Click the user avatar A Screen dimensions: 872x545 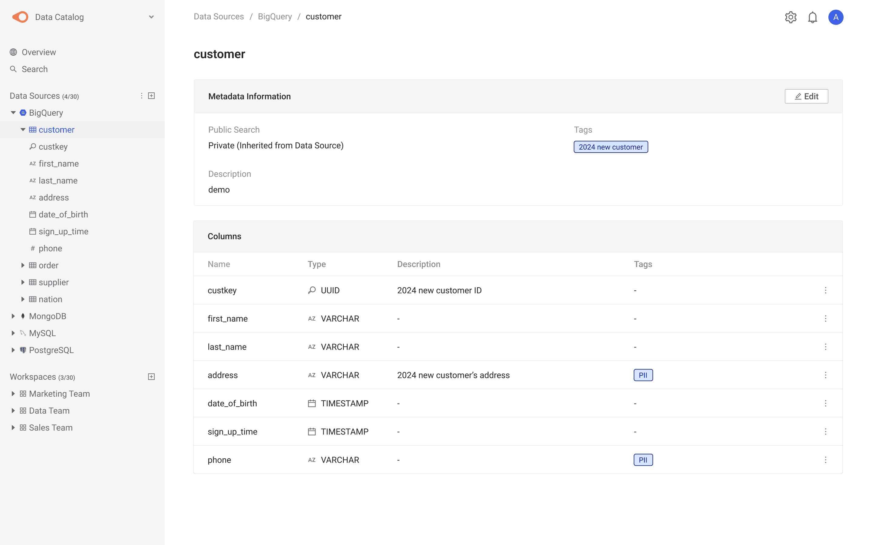pyautogui.click(x=835, y=17)
